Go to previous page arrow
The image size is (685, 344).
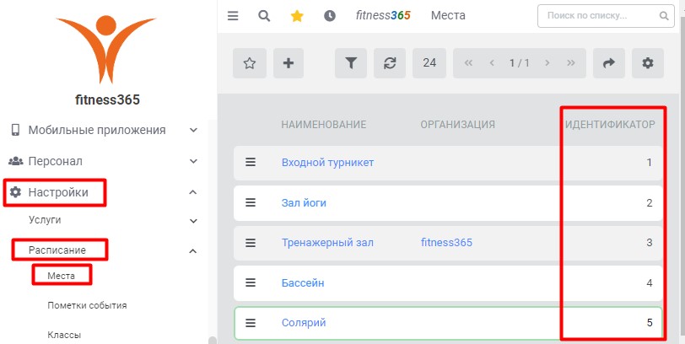coord(492,63)
